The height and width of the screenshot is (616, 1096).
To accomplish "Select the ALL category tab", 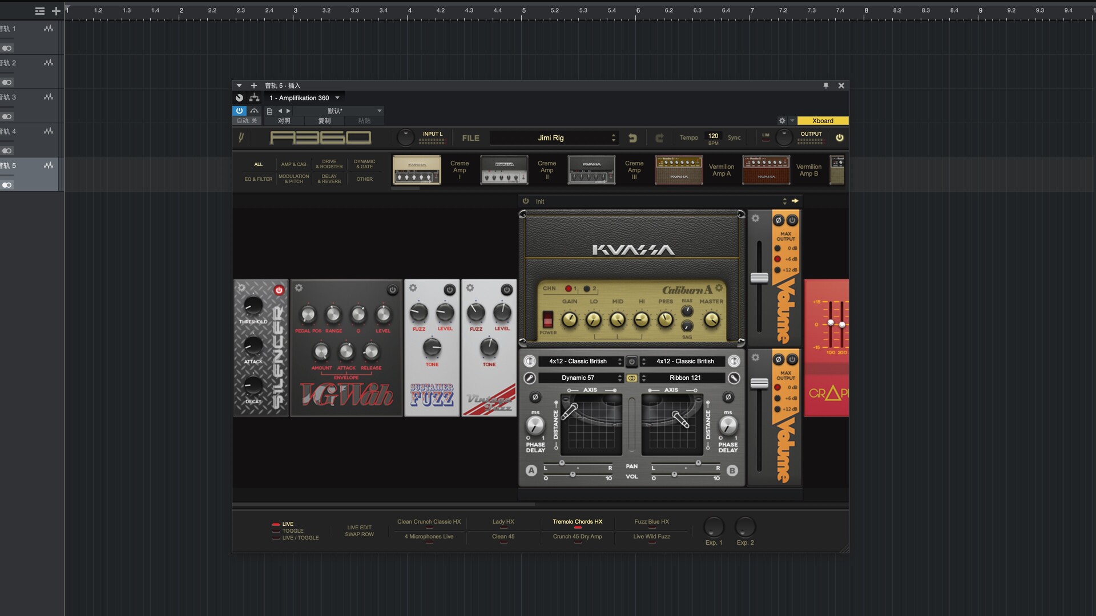I will 259,164.
